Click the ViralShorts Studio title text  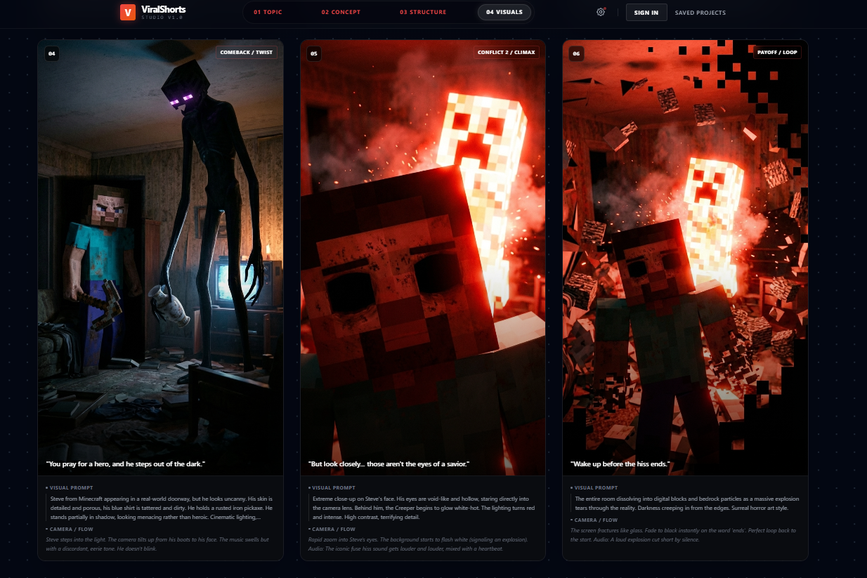[163, 12]
